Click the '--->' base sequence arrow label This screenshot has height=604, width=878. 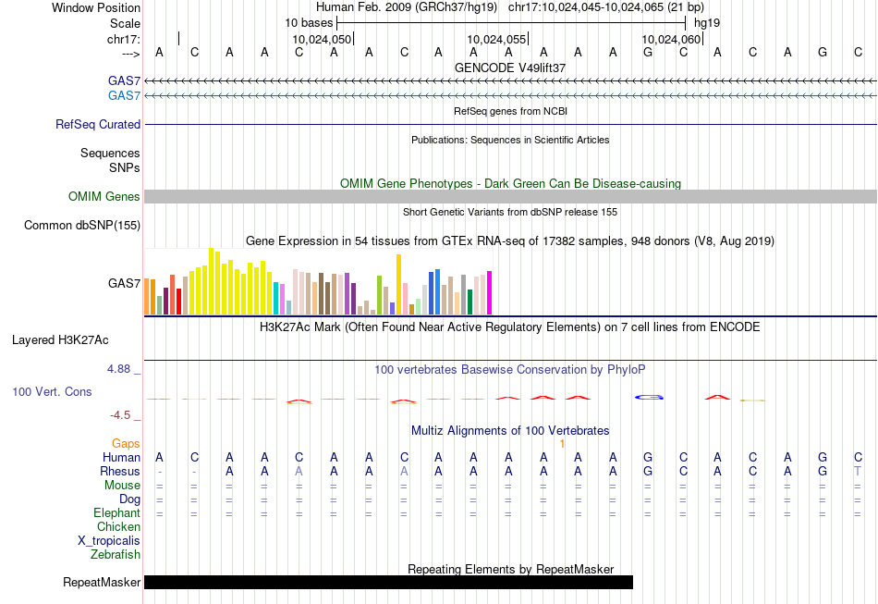[x=130, y=54]
